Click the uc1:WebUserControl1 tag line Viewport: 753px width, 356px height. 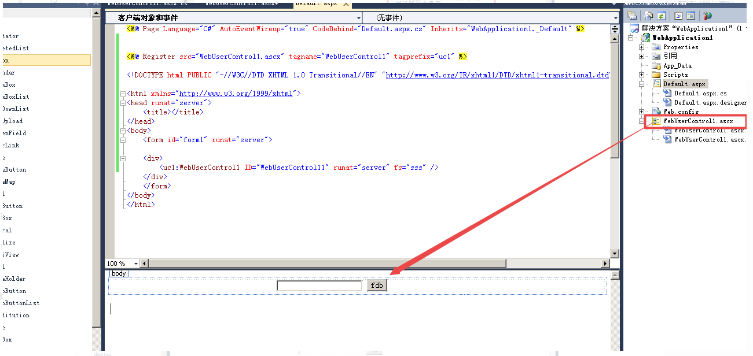tap(299, 168)
